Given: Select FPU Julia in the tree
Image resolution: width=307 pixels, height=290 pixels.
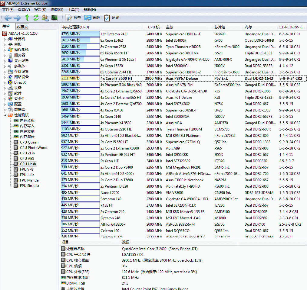Looking at the screenshot, I should coord(27,175).
